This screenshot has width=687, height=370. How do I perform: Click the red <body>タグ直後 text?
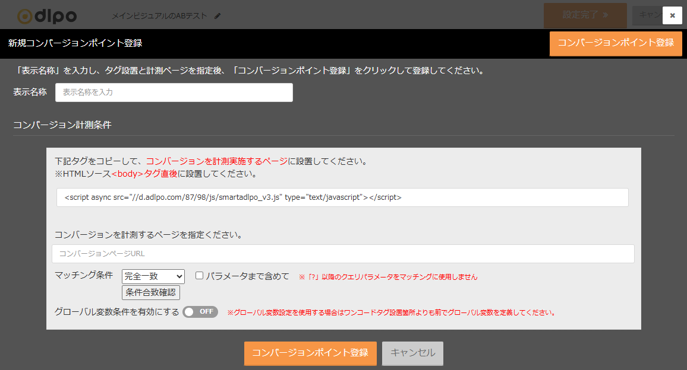click(144, 174)
